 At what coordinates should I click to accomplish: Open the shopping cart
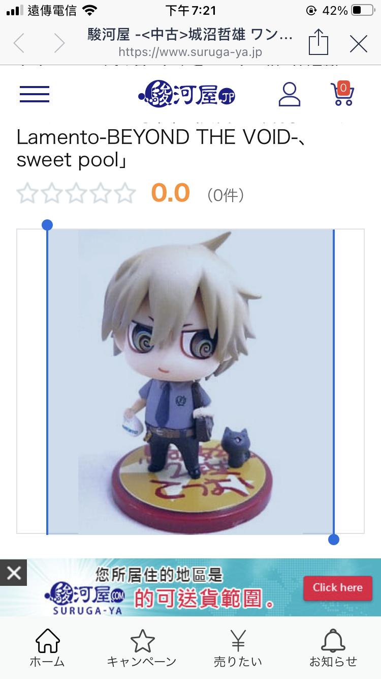pyautogui.click(x=342, y=94)
